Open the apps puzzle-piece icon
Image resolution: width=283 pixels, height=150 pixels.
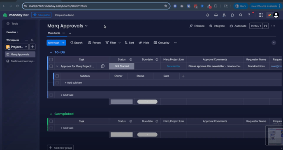coord(232,15)
